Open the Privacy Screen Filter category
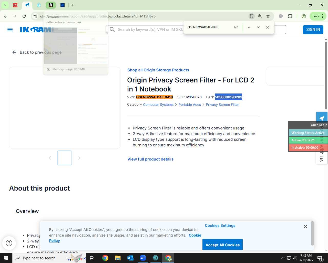 click(222, 105)
